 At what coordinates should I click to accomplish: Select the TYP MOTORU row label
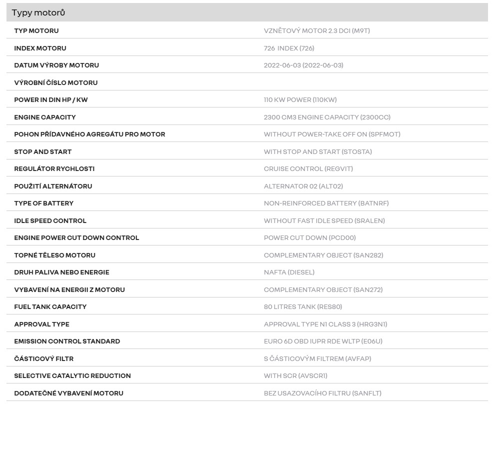(36, 30)
